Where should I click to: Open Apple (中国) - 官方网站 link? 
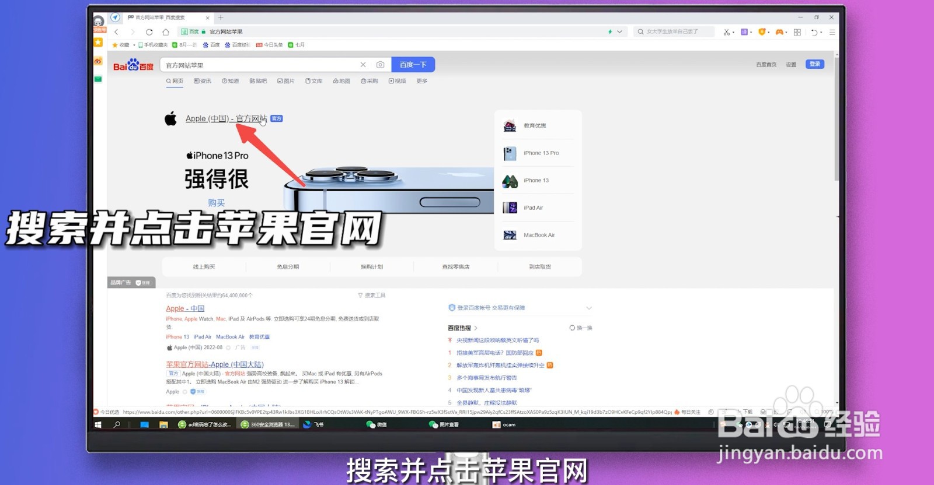226,118
